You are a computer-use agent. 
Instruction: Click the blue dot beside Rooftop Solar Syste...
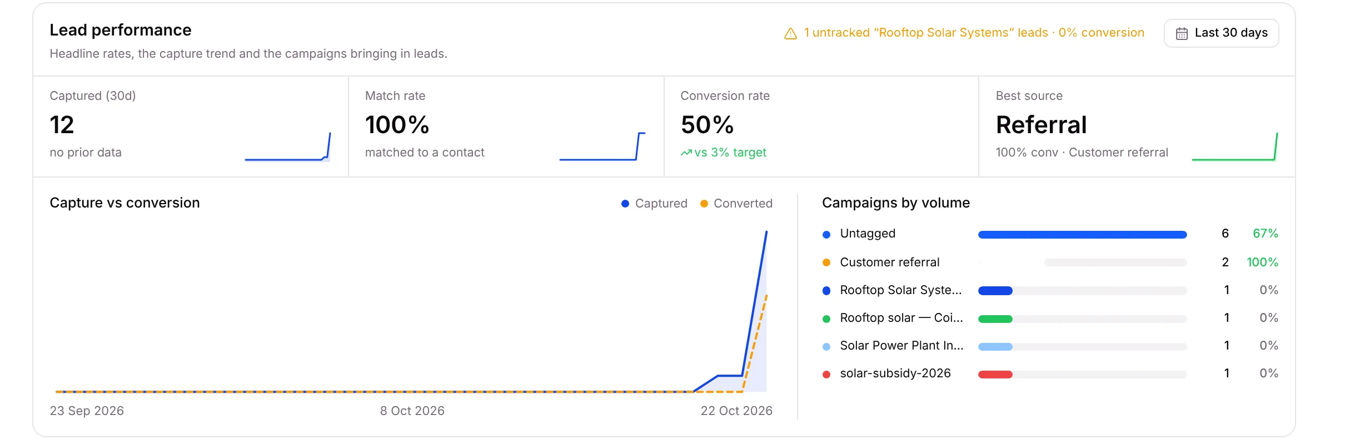[826, 291]
